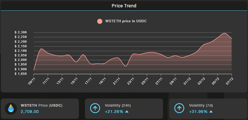248x120 pixels.
Task: Click the Volatility (7d) up-arrow circle icon
Action: [x=179, y=108]
